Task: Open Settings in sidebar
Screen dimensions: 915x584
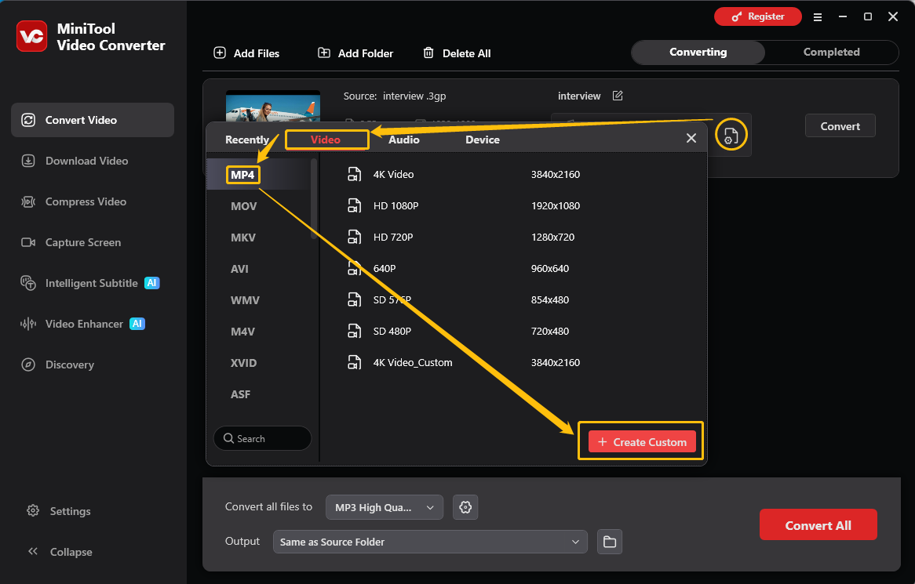Action: 59,511
